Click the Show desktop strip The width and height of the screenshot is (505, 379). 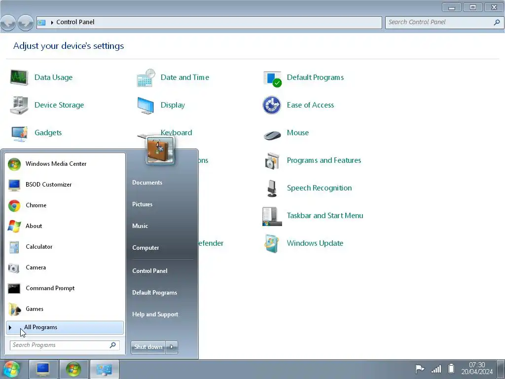coord(501,369)
